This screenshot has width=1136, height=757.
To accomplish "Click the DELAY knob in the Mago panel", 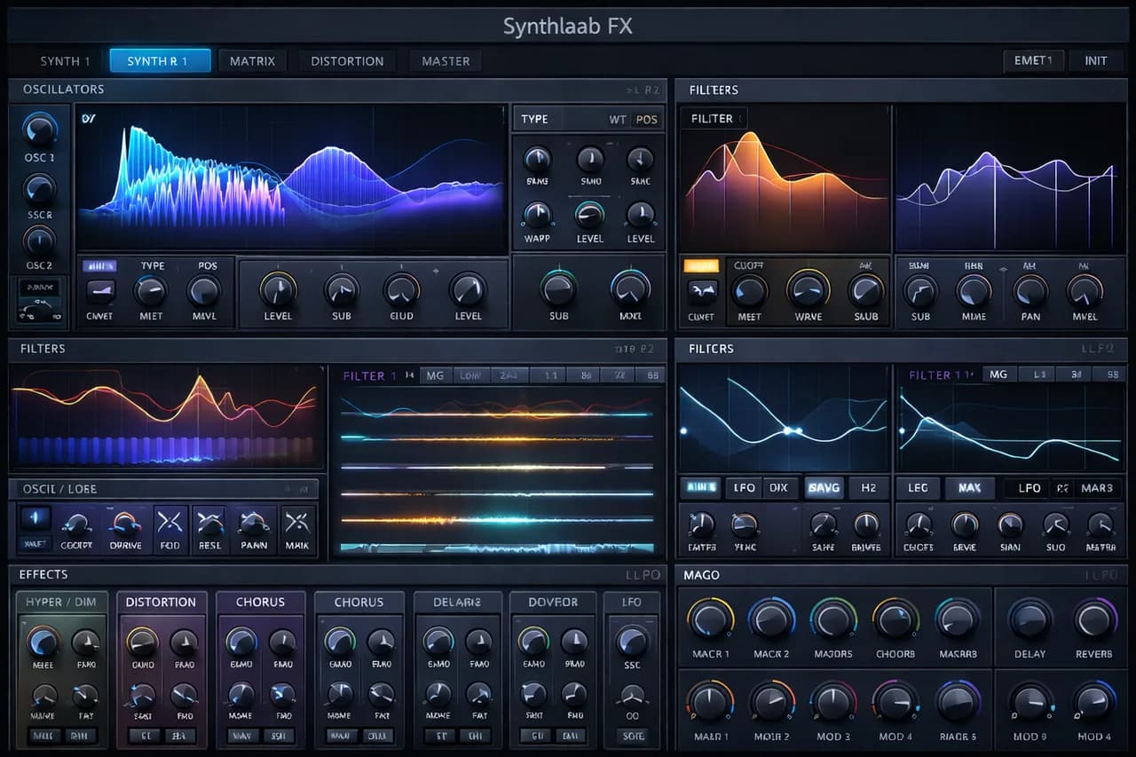I will (1029, 619).
